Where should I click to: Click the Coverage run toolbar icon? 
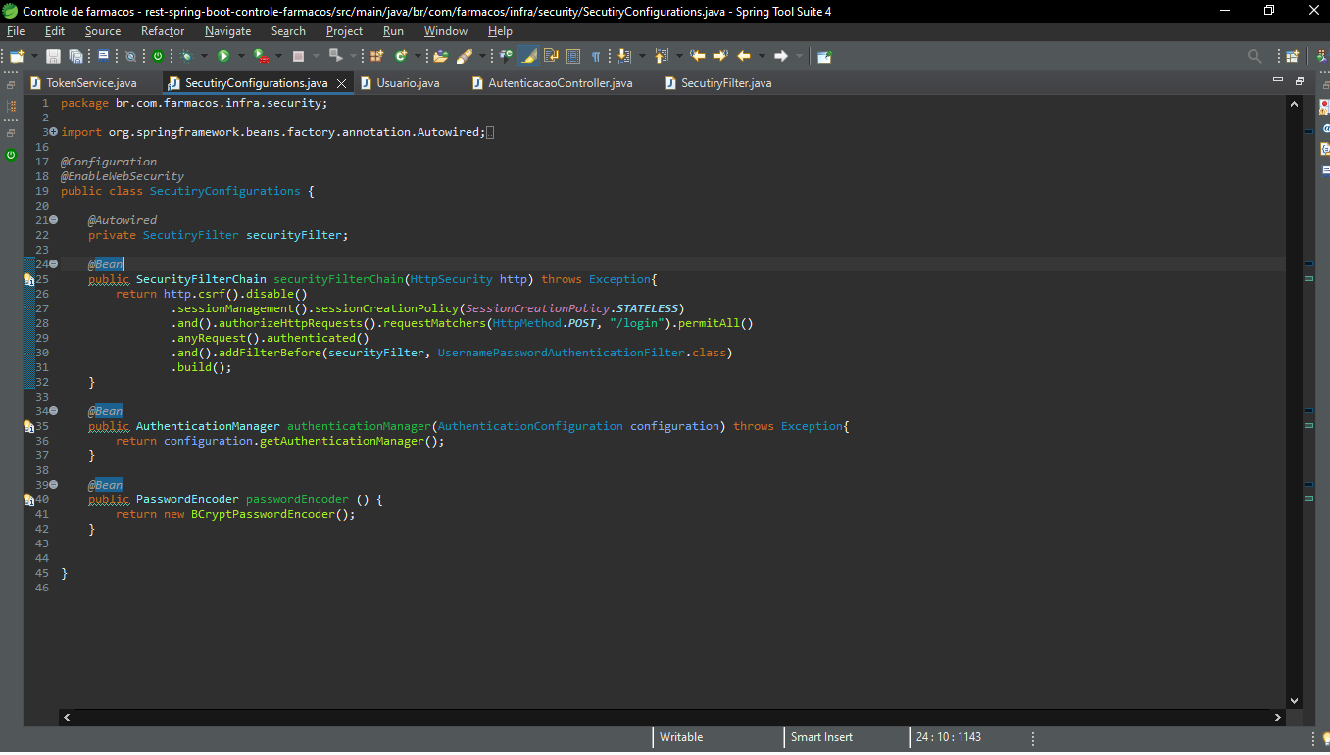click(x=261, y=56)
